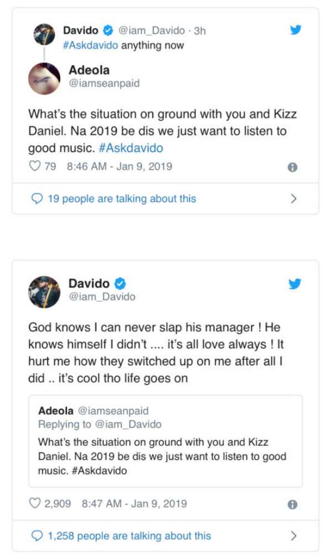Visit @iamseanpaid handle under Adeola's name

click(104, 83)
